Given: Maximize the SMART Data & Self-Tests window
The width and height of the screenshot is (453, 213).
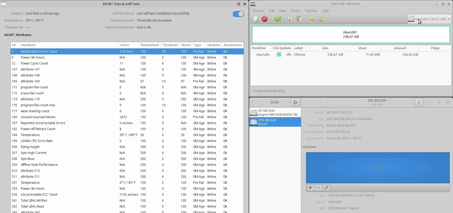Looking at the screenshot, I should pyautogui.click(x=239, y=4).
